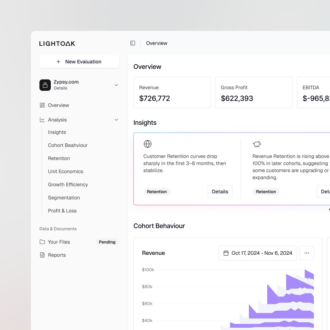Toggle the sidebar panel icon
The height and width of the screenshot is (330, 330).
click(133, 43)
